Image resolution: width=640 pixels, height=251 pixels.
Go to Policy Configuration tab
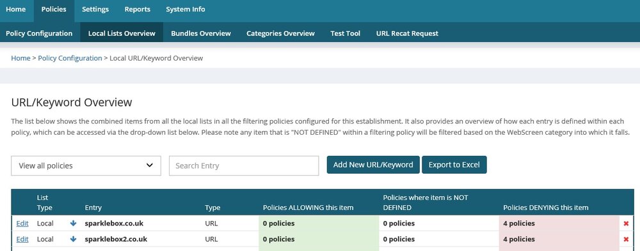pos(39,33)
